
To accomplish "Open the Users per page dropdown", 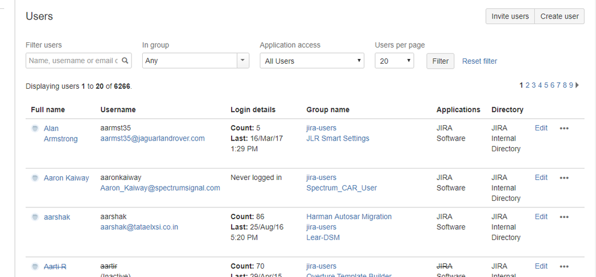I will pyautogui.click(x=394, y=61).
